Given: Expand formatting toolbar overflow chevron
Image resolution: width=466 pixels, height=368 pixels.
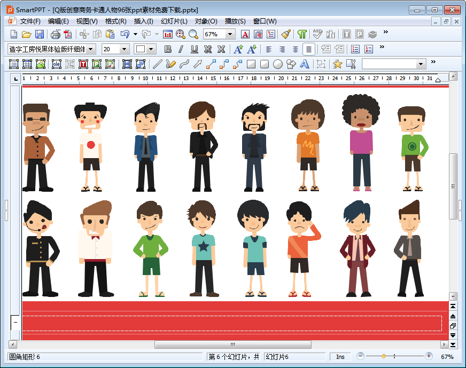Looking at the screenshot, I should click(382, 46).
